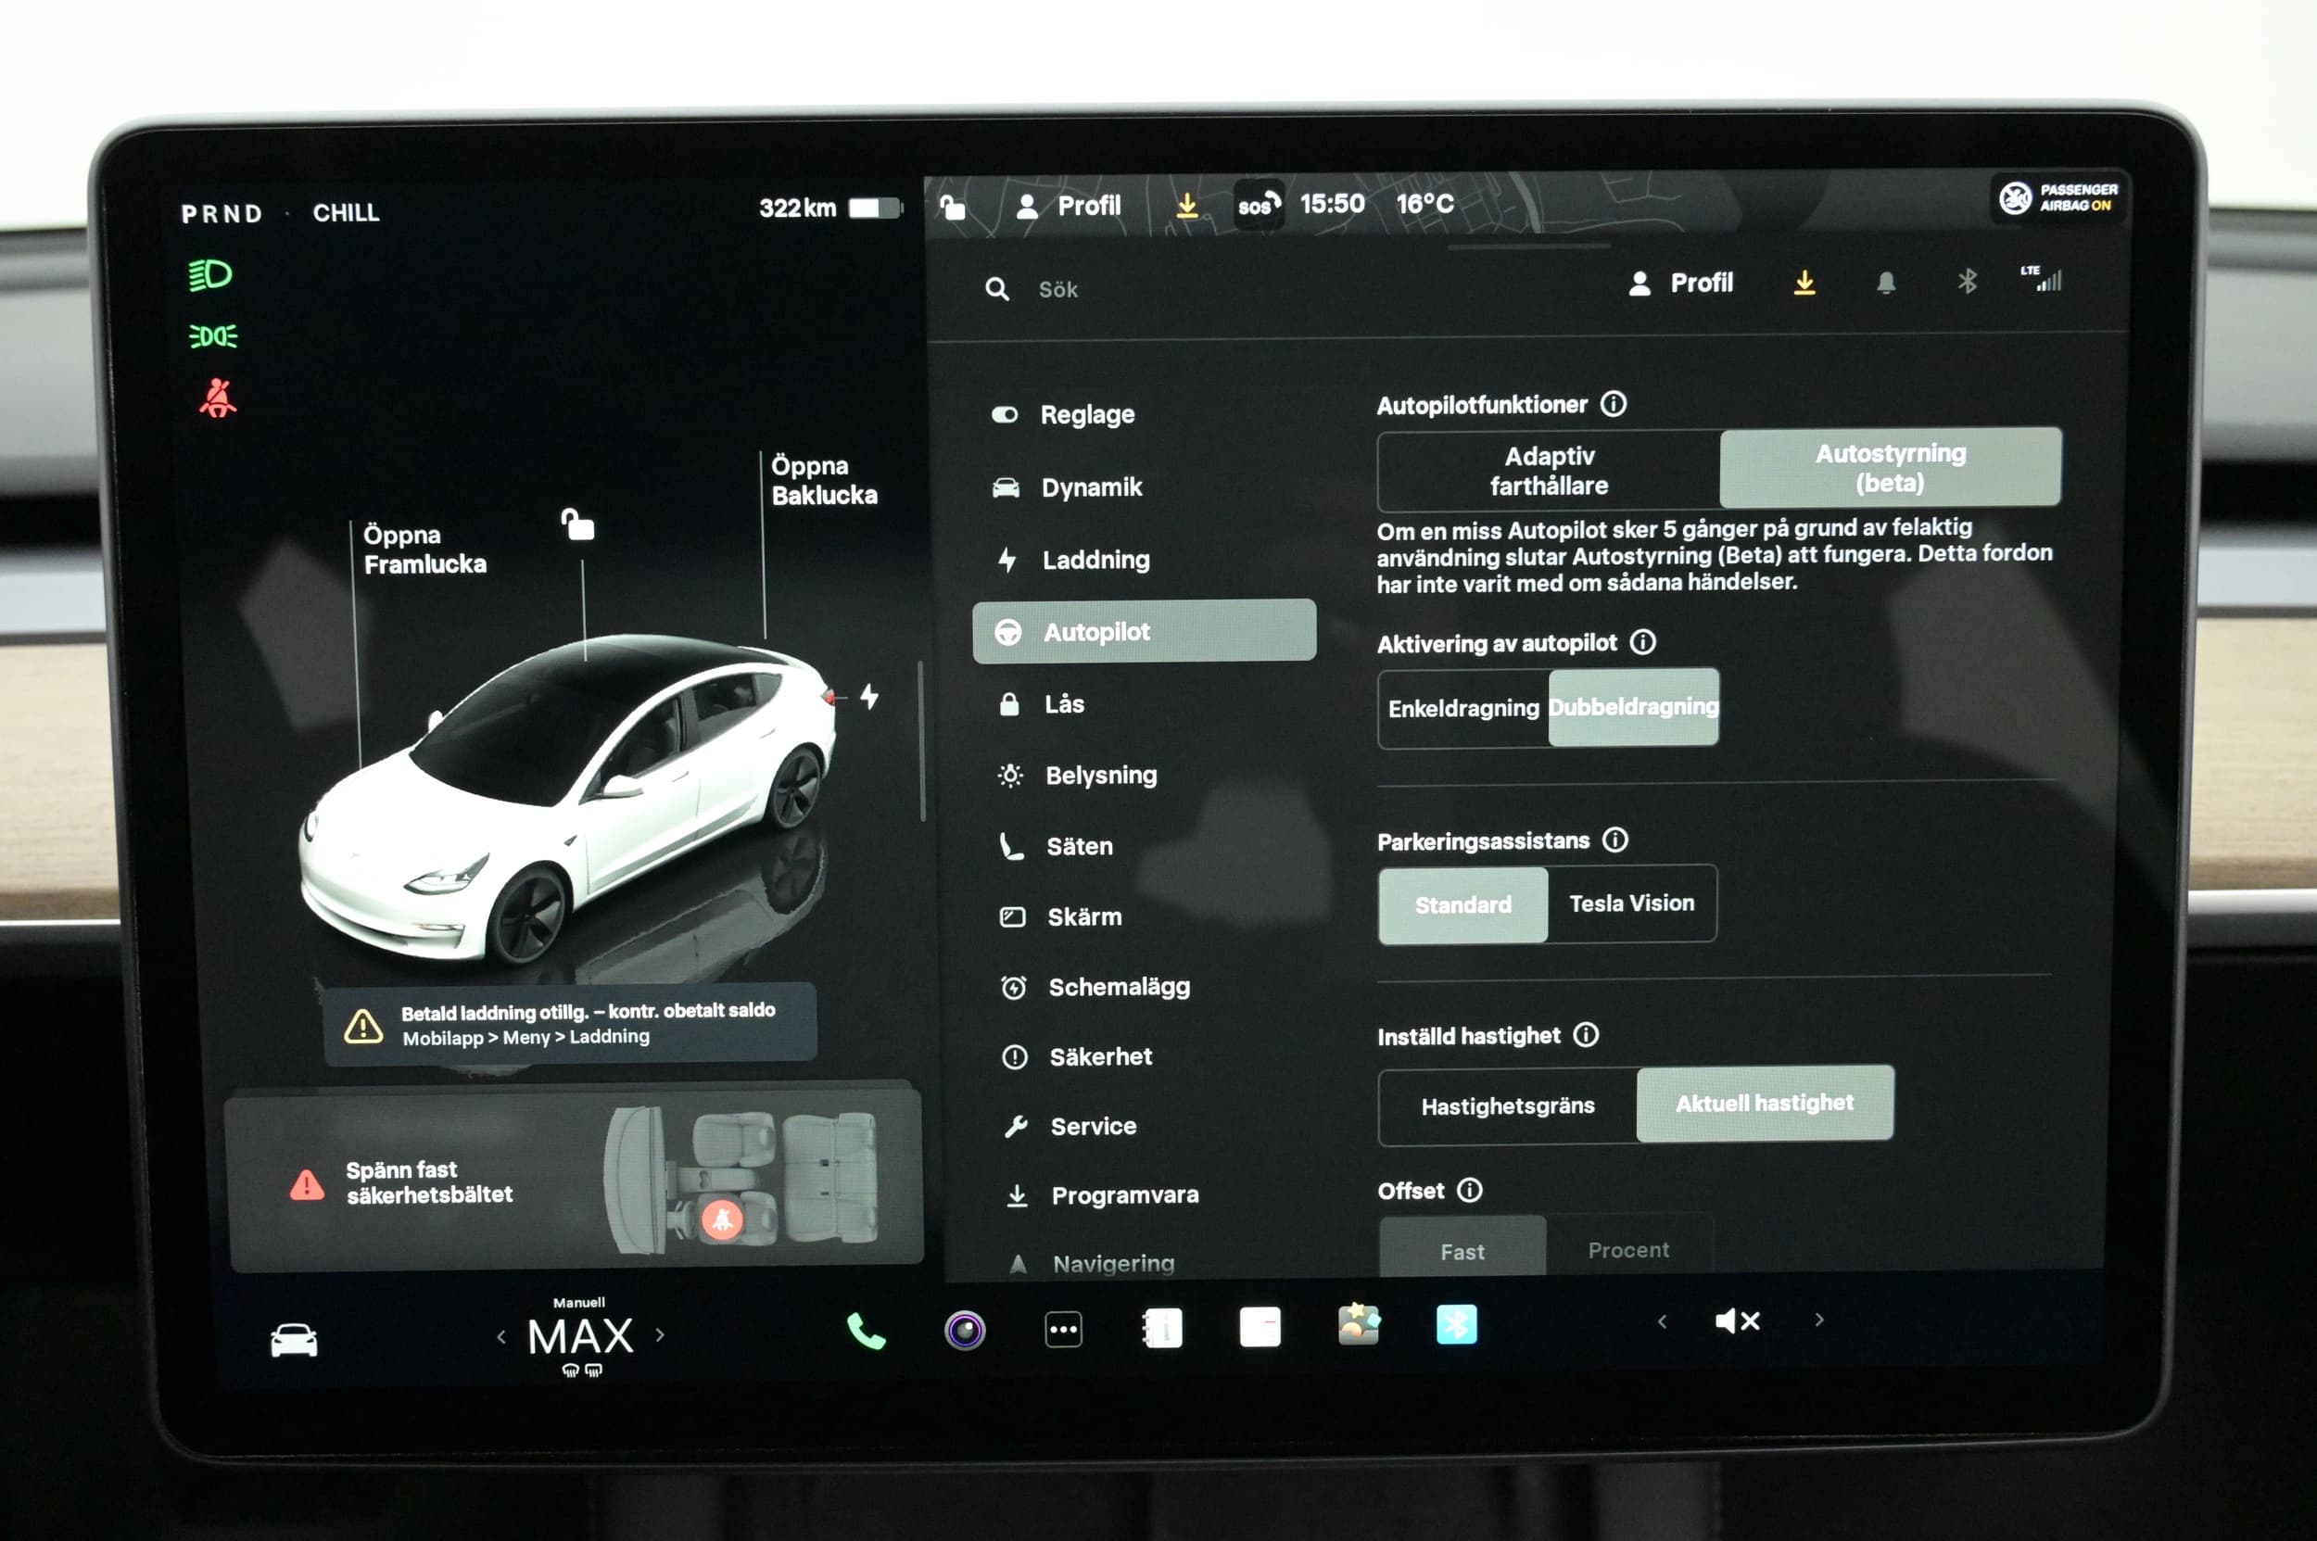Viewport: 2317px width, 1541px height.
Task: Decrease volume with left chevron
Action: pyautogui.click(x=1663, y=1320)
